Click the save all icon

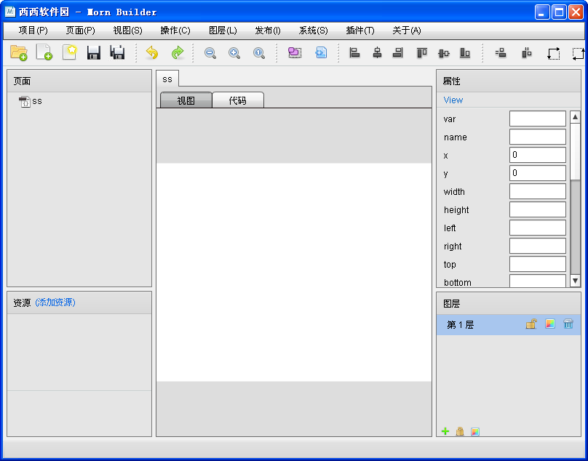click(x=117, y=53)
